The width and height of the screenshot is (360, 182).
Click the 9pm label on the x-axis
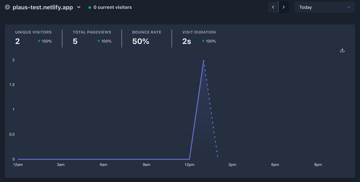(x=318, y=164)
